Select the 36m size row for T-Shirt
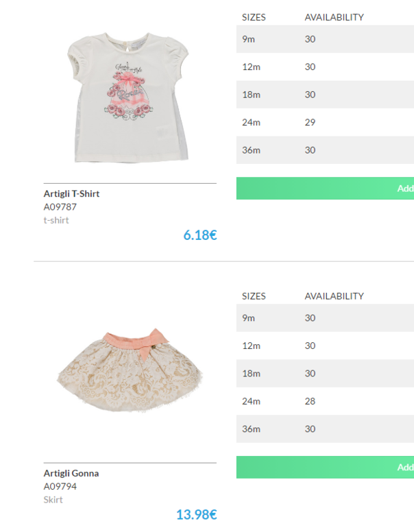The image size is (414, 528). click(325, 150)
